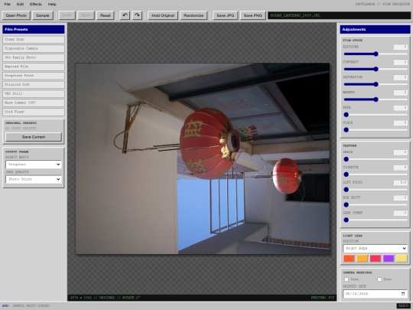Apply the Clean Scan preset
This screenshot has height=310, width=413.
(34, 39)
